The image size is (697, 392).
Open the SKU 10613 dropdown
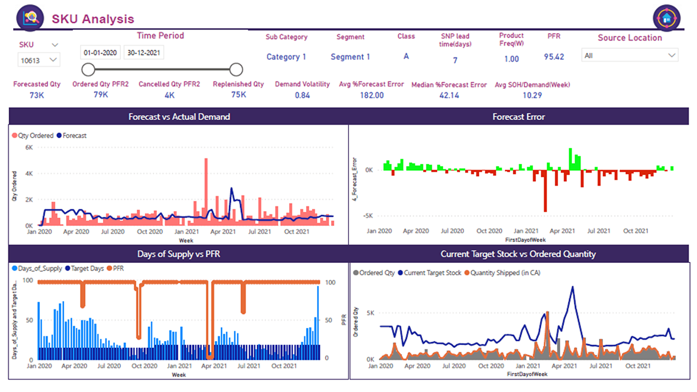tap(39, 60)
